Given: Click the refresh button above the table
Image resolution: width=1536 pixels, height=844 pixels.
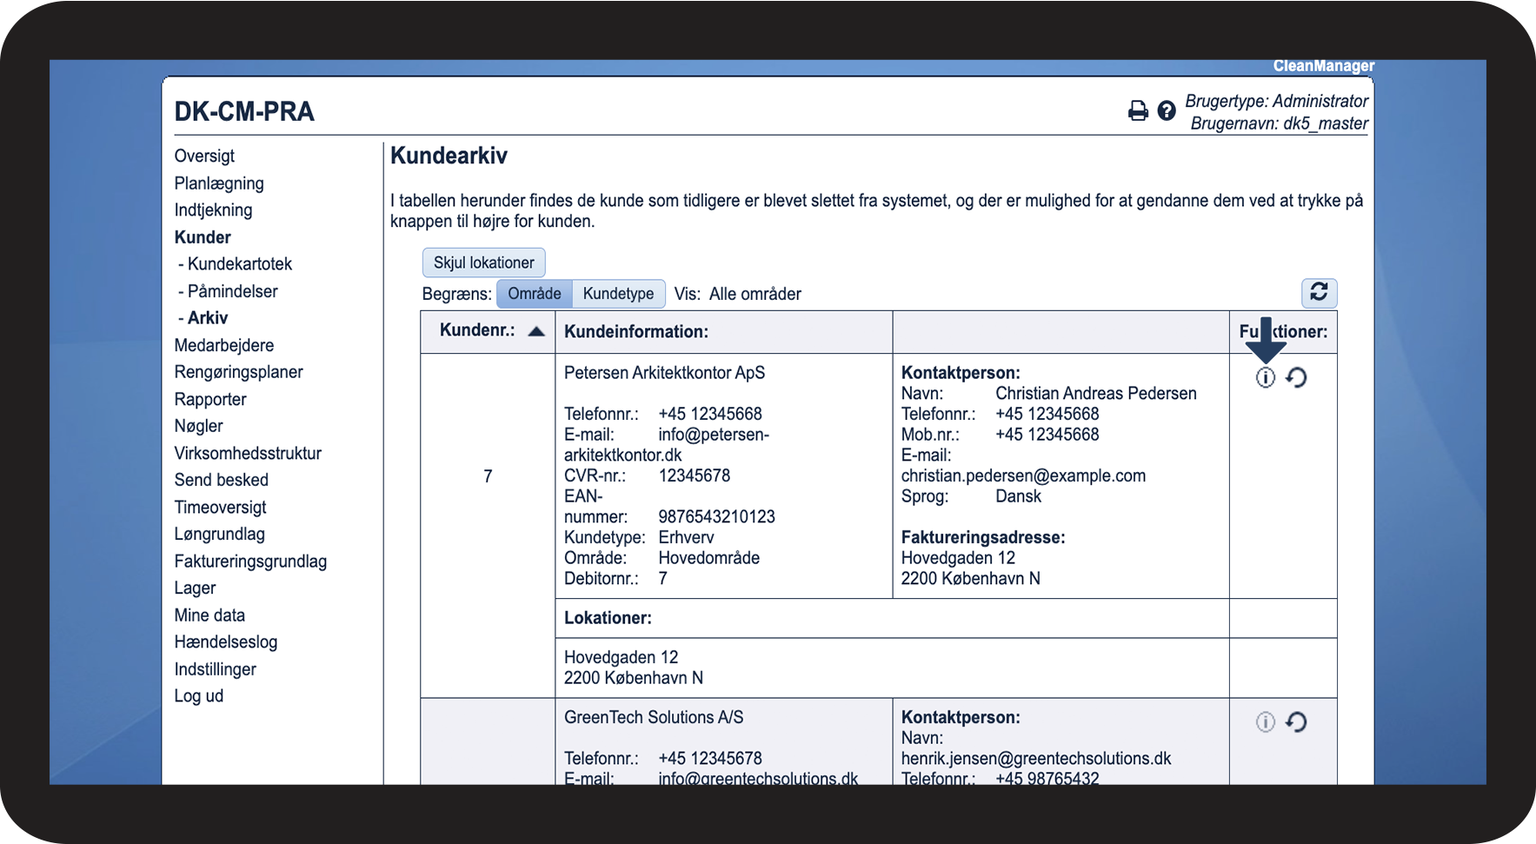Looking at the screenshot, I should [1318, 292].
